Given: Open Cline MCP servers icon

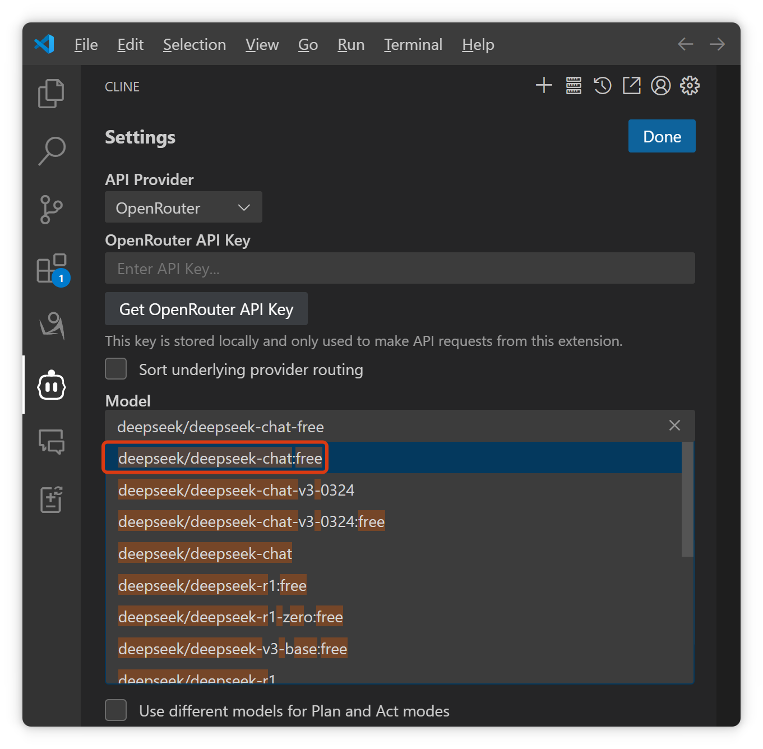Looking at the screenshot, I should click(574, 86).
